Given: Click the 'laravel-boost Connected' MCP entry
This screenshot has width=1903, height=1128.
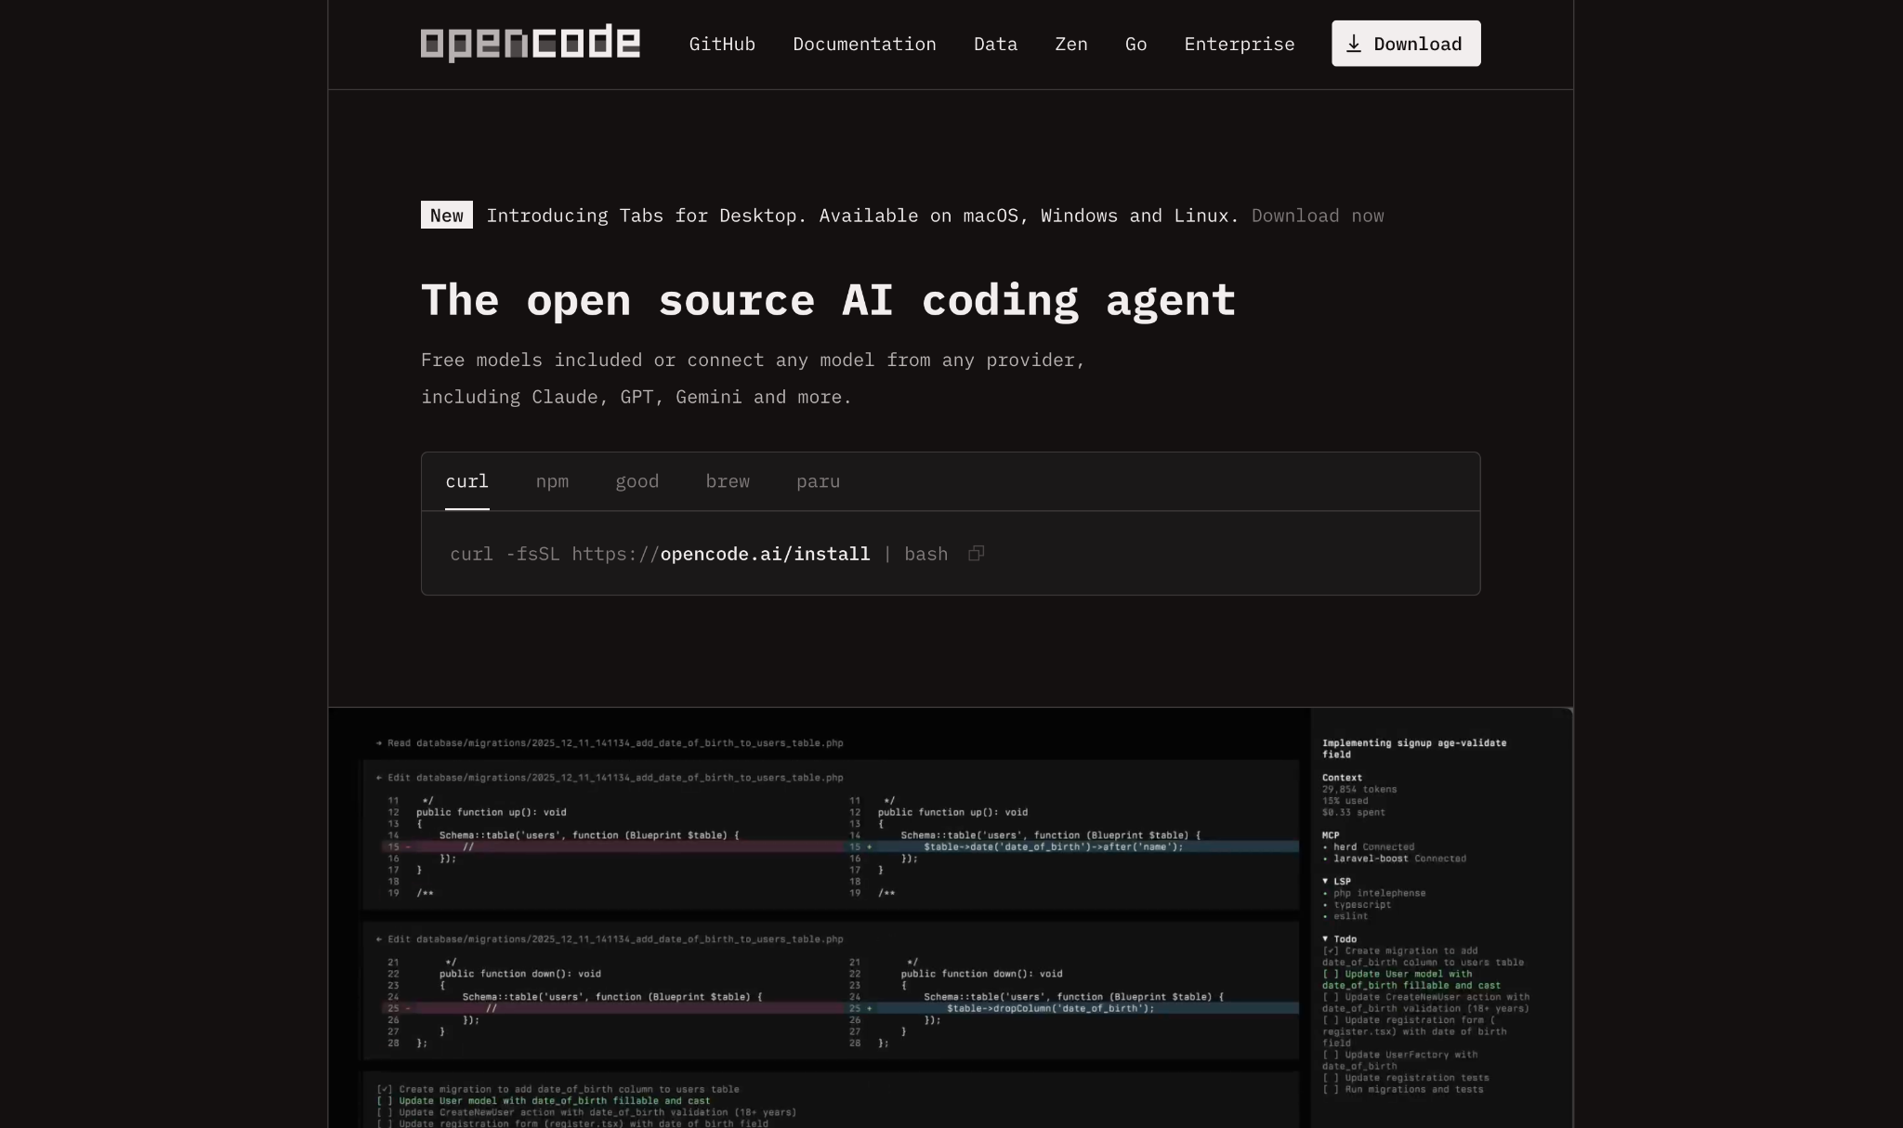Looking at the screenshot, I should point(1397,859).
